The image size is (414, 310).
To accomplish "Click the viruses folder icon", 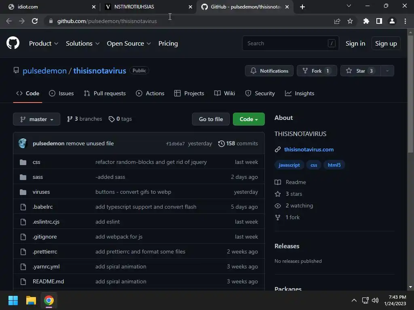I will [23, 192].
